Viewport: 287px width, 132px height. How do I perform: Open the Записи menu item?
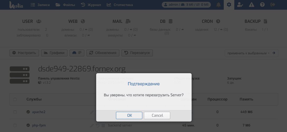pos(40,5)
